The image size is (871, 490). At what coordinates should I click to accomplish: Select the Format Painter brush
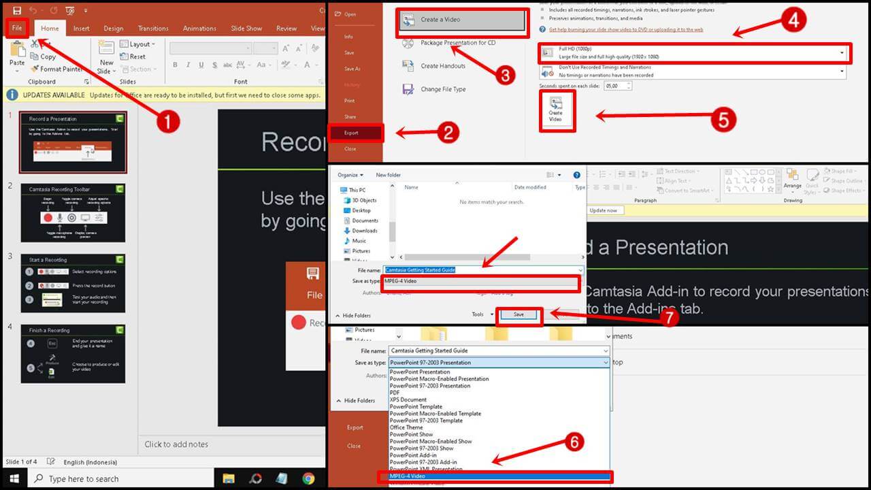click(57, 69)
